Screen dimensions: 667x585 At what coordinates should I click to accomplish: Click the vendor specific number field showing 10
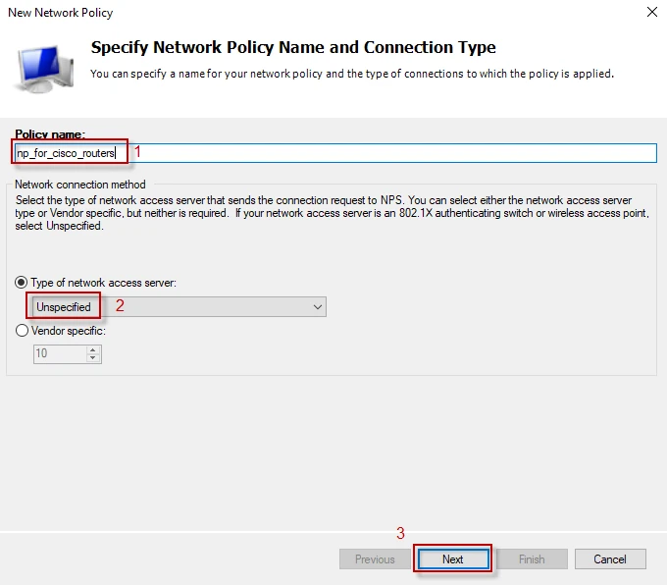(59, 353)
